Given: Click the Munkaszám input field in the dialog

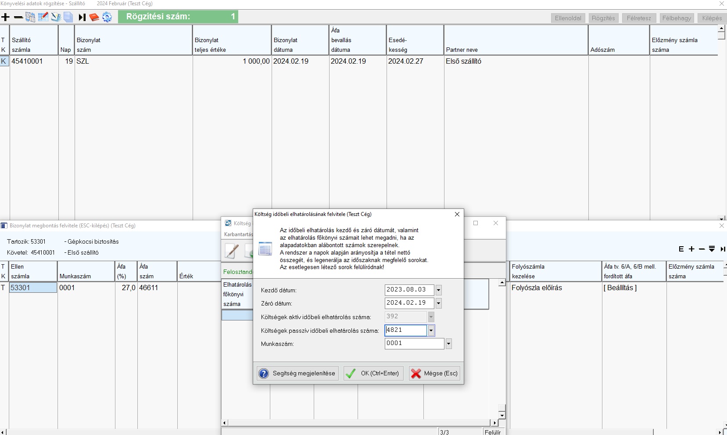Looking at the screenshot, I should (414, 344).
